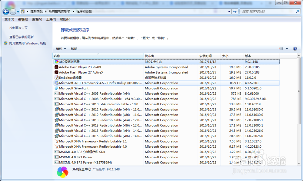This screenshot has width=303, height=181.
Task: Open the view options dropdown arrow
Action: [287, 49]
